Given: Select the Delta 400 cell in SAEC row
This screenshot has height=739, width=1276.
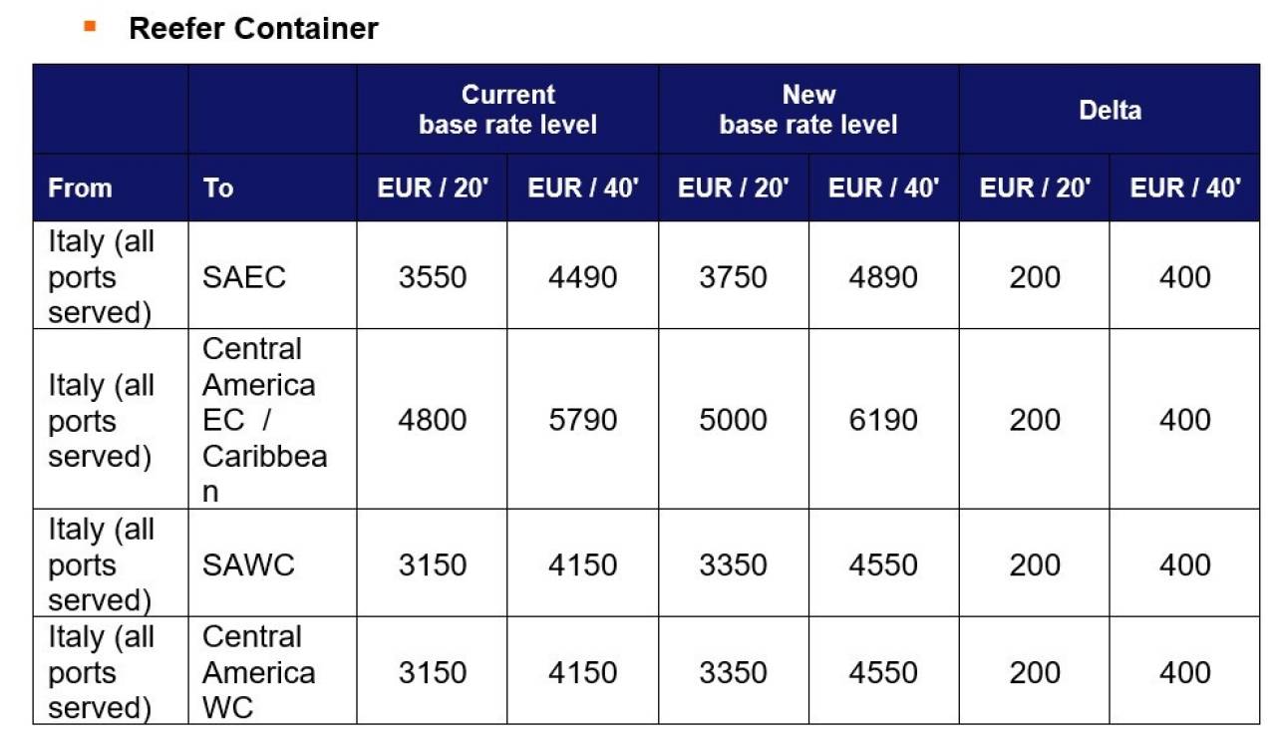Looking at the screenshot, I should tap(1185, 276).
